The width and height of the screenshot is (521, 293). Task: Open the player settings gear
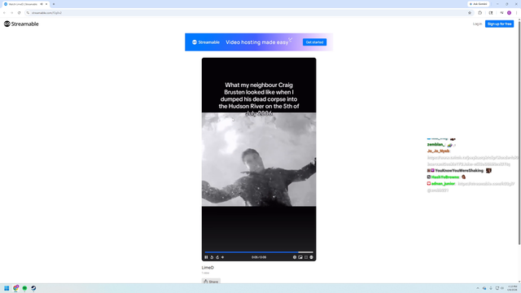pyautogui.click(x=295, y=257)
